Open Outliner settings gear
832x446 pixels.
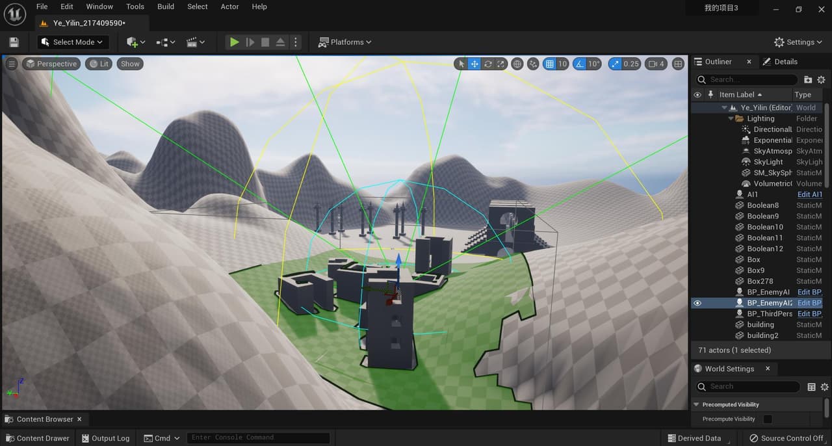pos(821,79)
